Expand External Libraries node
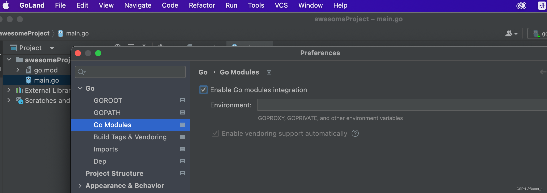 9,90
